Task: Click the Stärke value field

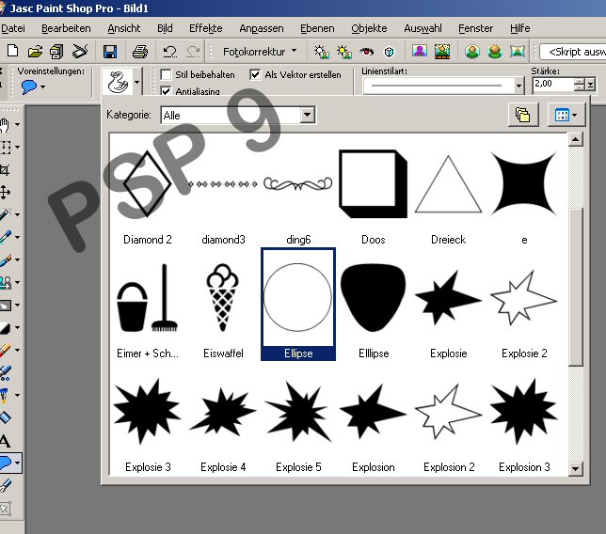Action: tap(552, 85)
